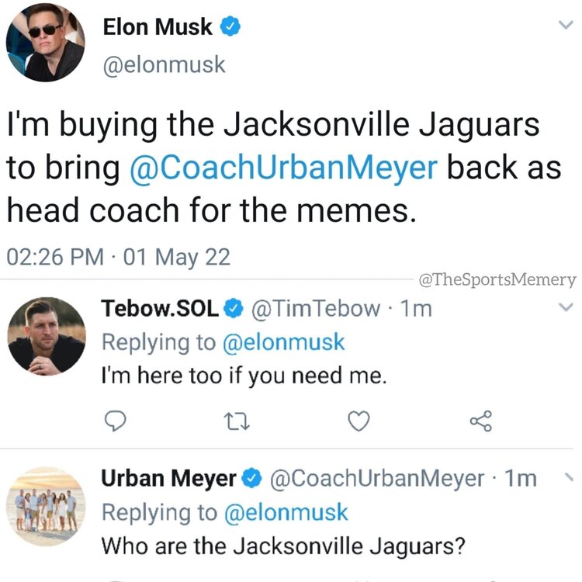This screenshot has width=582, height=582.
Task: Open the Urban Meyer family beach avatar
Action: click(46, 506)
